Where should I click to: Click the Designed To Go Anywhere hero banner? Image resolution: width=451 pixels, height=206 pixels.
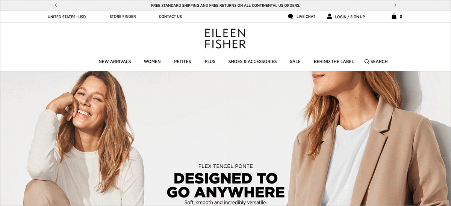(x=225, y=138)
